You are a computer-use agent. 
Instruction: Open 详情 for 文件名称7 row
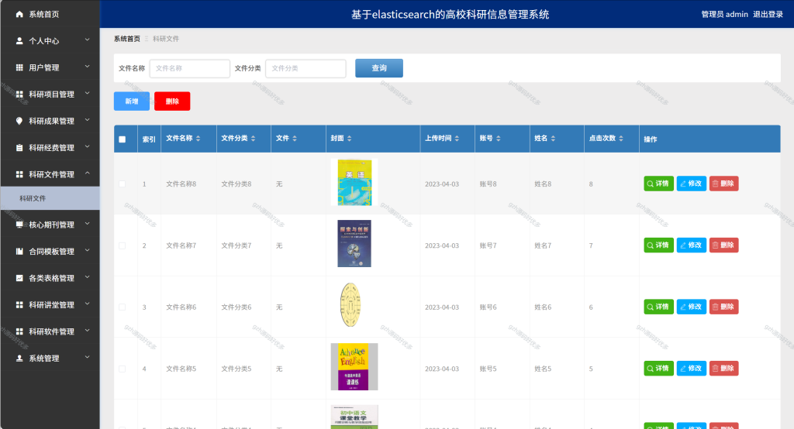point(658,245)
